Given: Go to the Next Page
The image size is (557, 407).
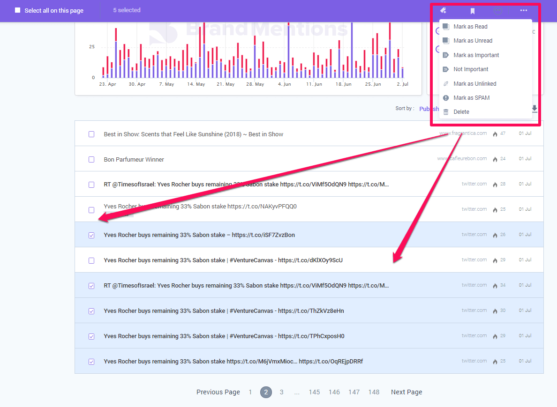Looking at the screenshot, I should pos(406,392).
